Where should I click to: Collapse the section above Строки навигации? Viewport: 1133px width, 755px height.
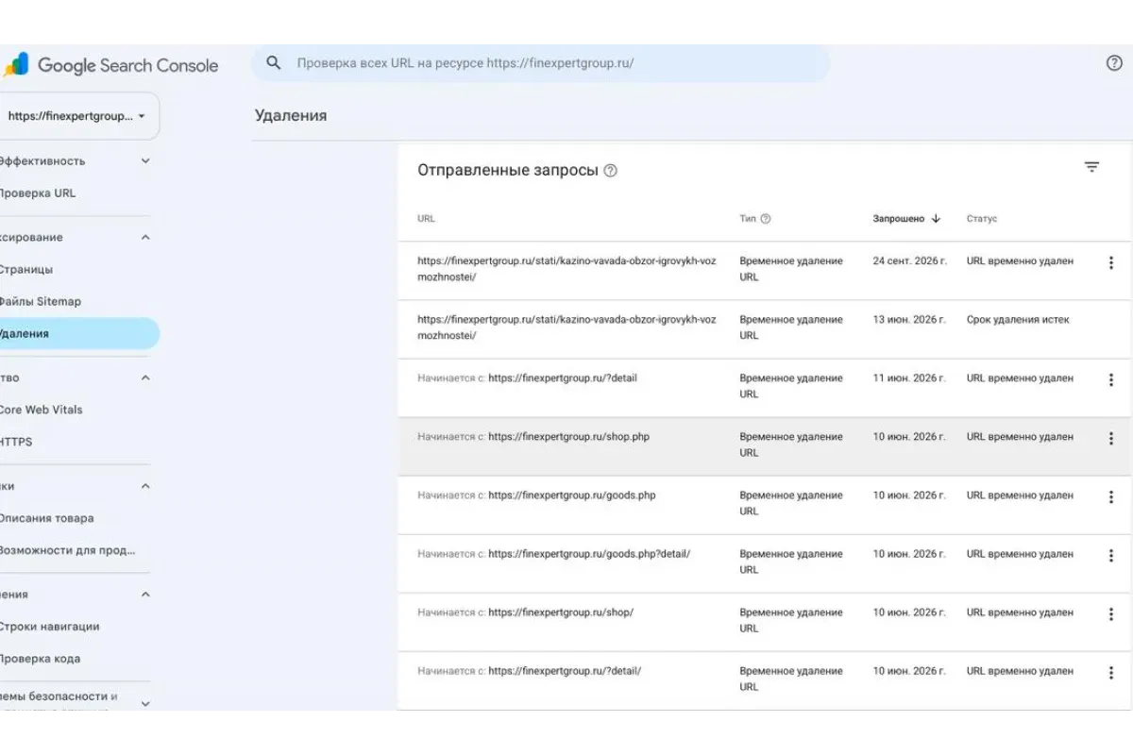145,595
